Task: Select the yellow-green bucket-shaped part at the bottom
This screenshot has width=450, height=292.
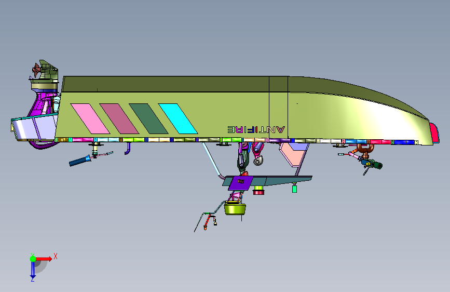Action: (235, 208)
